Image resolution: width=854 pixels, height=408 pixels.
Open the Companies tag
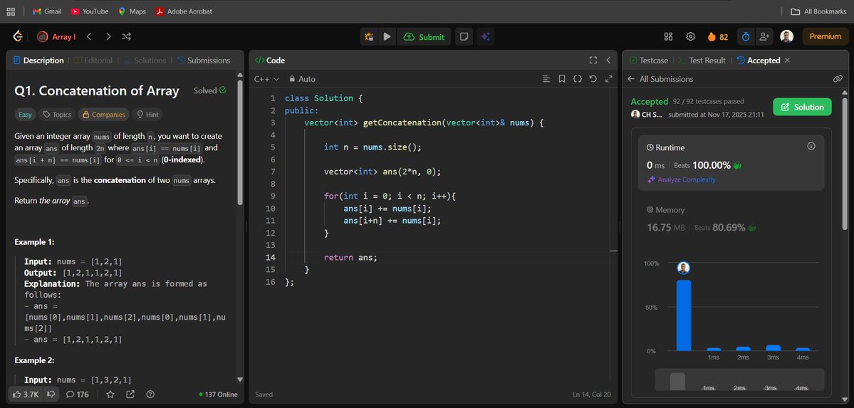[x=103, y=115]
